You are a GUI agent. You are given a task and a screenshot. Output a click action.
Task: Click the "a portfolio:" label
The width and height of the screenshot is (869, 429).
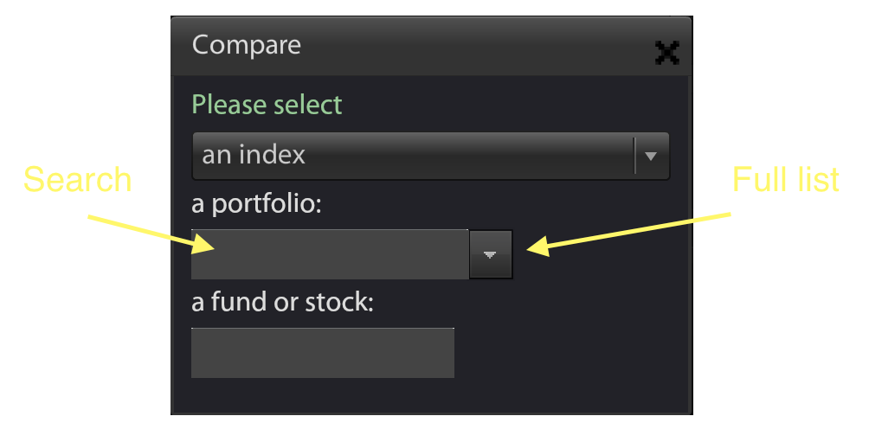click(x=256, y=206)
